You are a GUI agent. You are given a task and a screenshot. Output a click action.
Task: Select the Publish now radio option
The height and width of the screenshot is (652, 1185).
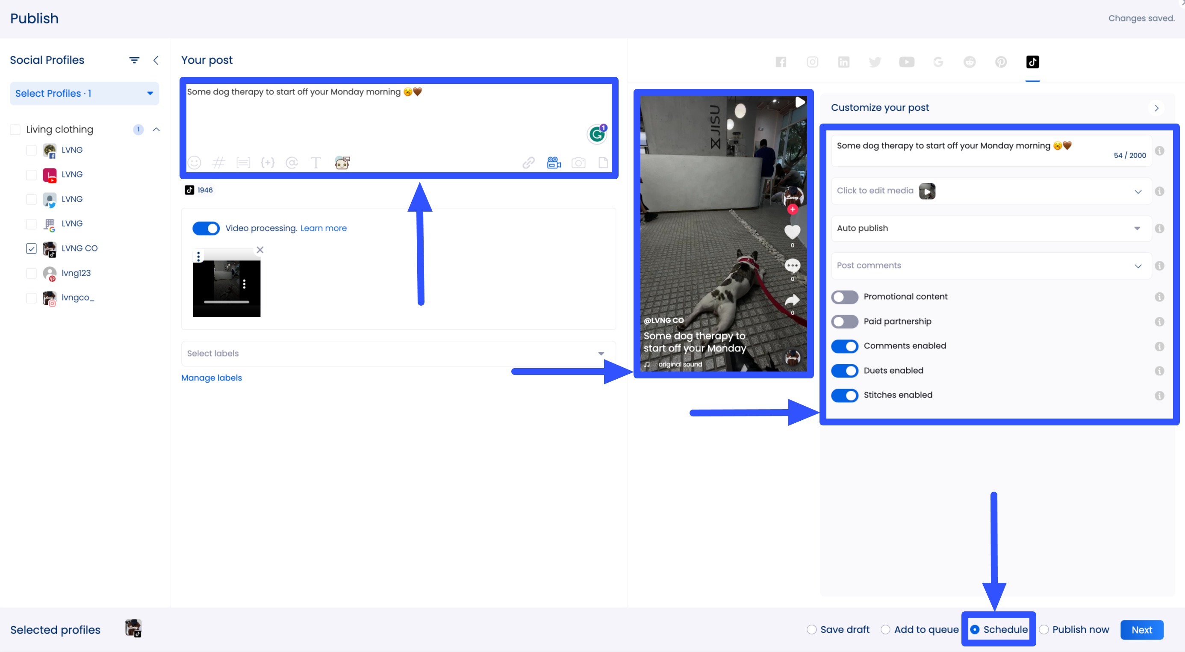click(1044, 629)
